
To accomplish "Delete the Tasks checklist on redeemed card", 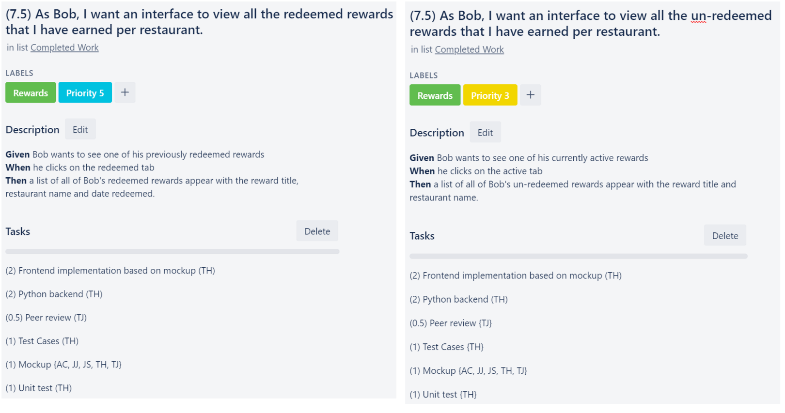I will click(317, 231).
